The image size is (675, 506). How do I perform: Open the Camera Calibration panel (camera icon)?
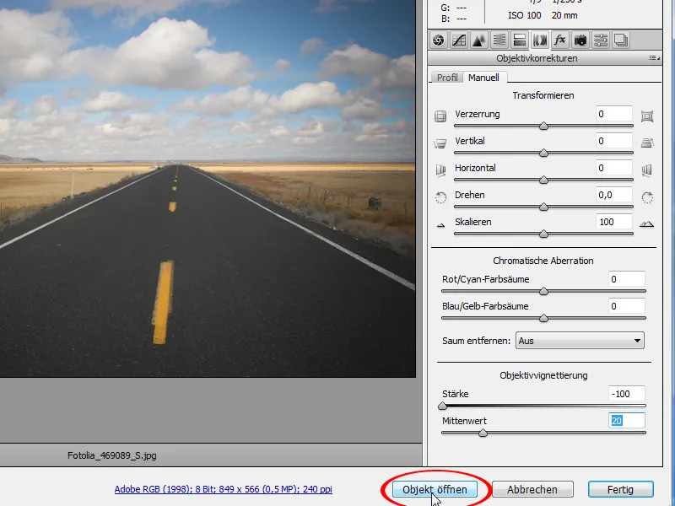(x=580, y=40)
